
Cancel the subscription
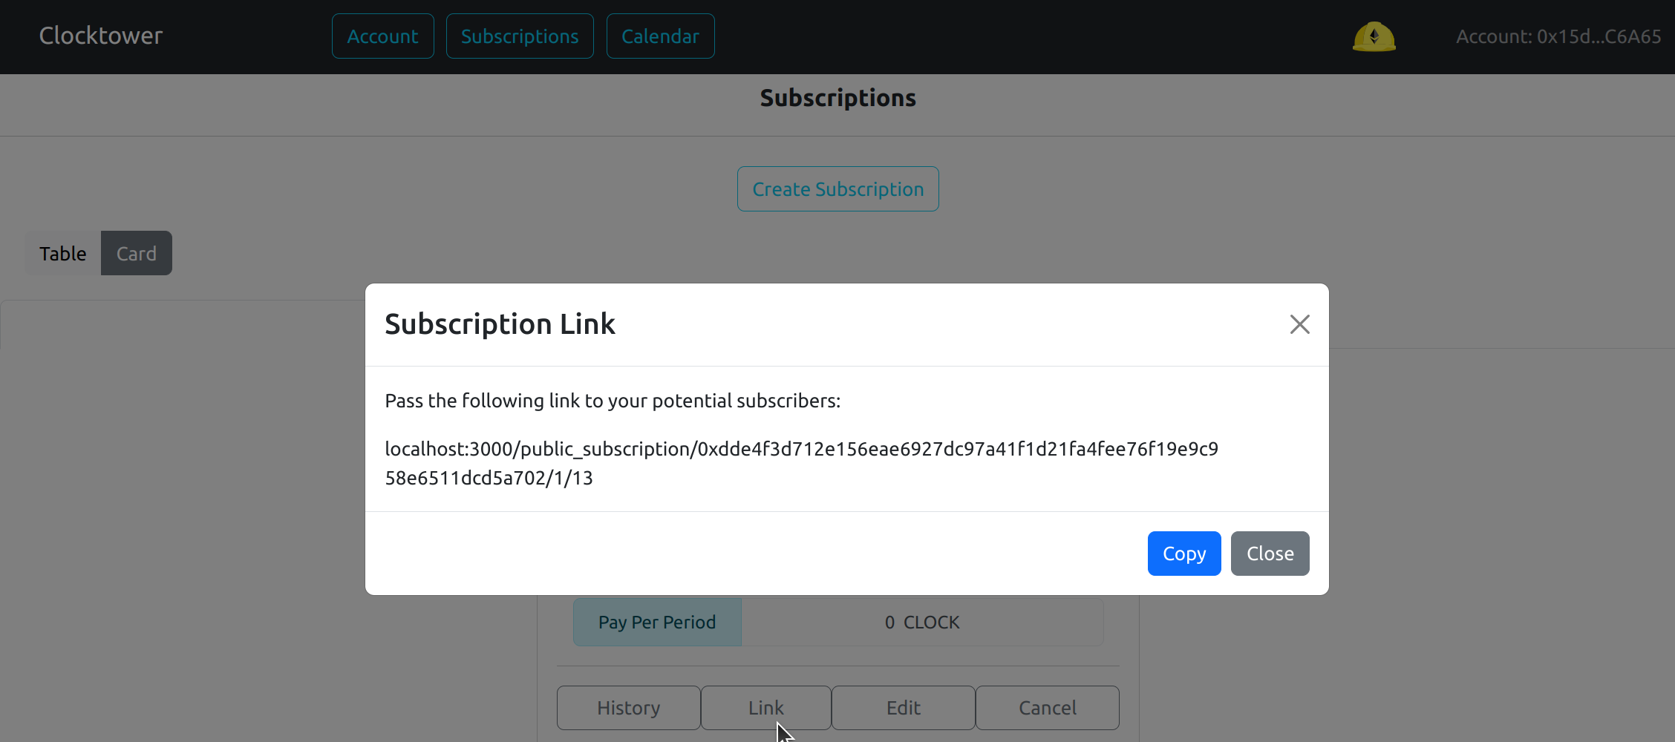(x=1047, y=708)
